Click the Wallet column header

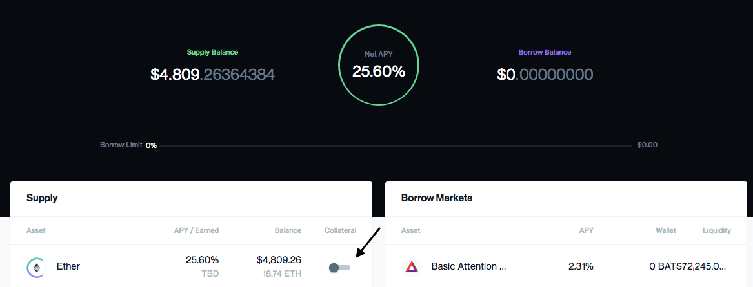666,230
